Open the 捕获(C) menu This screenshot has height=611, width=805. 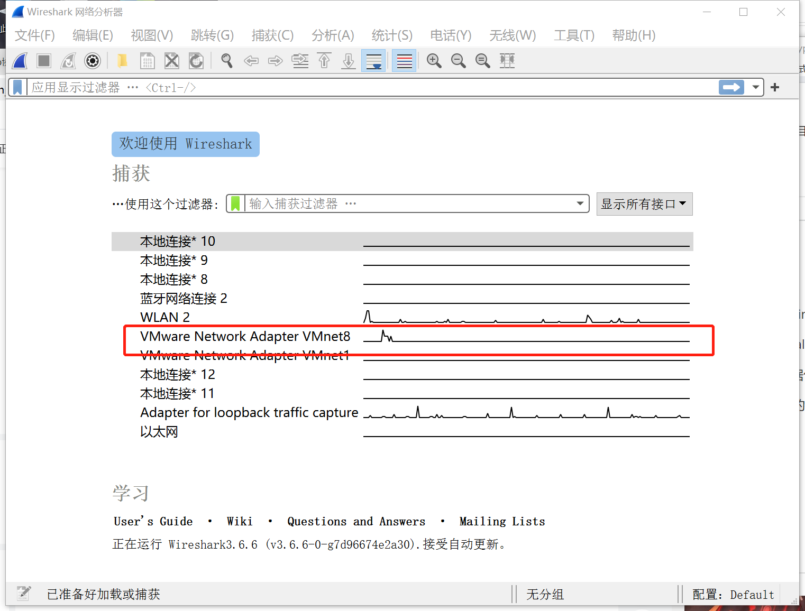pos(272,35)
